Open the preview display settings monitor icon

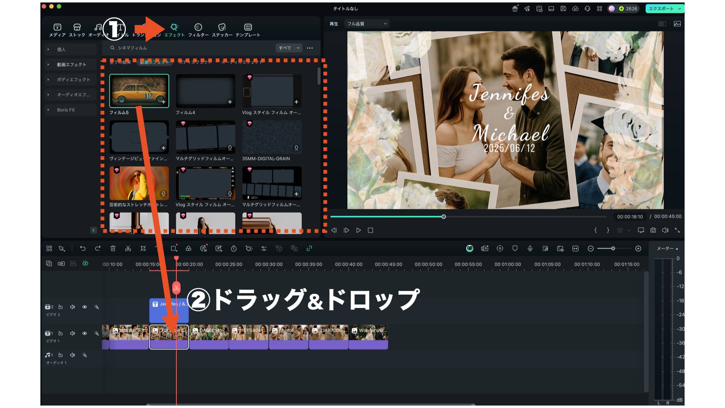tap(641, 230)
